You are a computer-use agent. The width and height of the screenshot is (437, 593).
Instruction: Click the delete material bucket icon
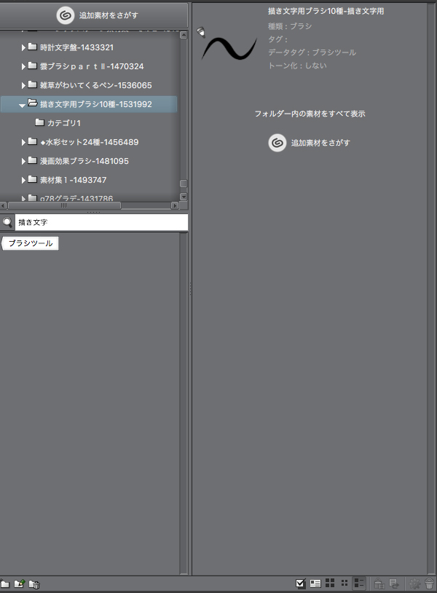430,584
